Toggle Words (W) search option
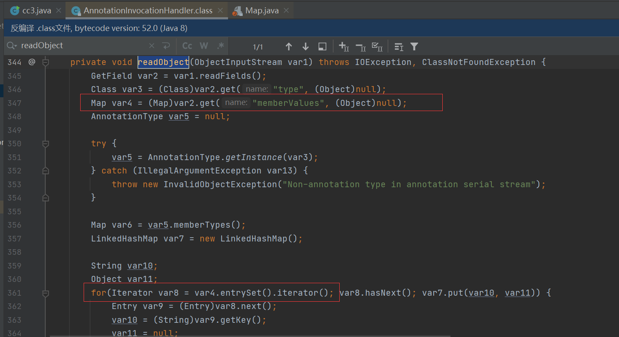Screen dimensions: 619x337 [x=204, y=46]
